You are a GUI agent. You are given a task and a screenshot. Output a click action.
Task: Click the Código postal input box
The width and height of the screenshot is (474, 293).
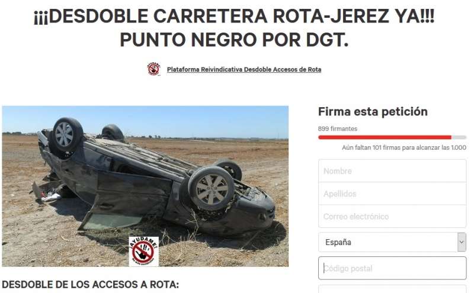[392, 268]
